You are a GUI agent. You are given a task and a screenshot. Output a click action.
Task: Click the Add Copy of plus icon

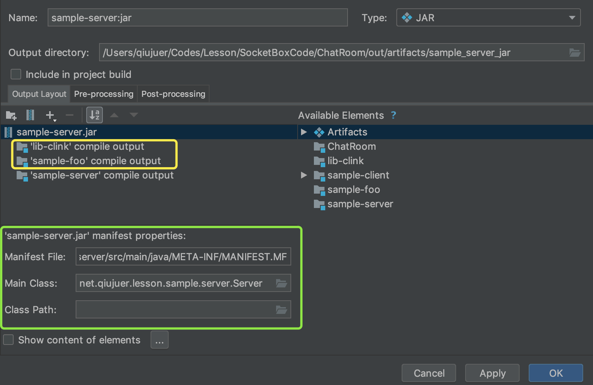tap(50, 115)
